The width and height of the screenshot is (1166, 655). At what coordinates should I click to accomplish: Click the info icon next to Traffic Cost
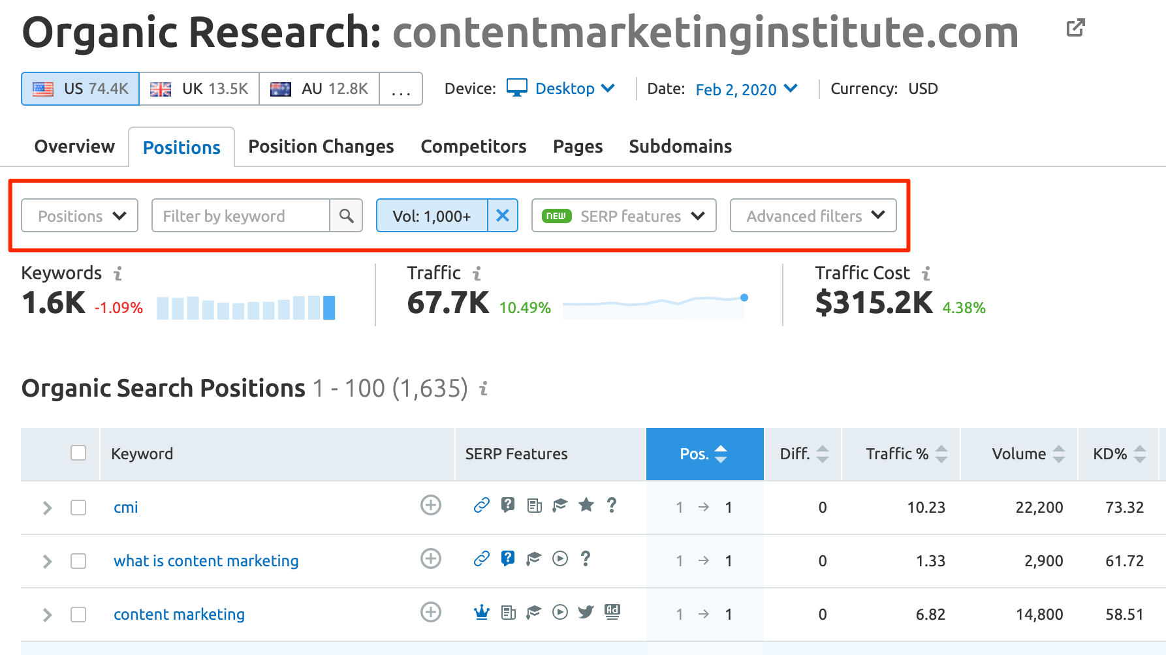pos(926,273)
